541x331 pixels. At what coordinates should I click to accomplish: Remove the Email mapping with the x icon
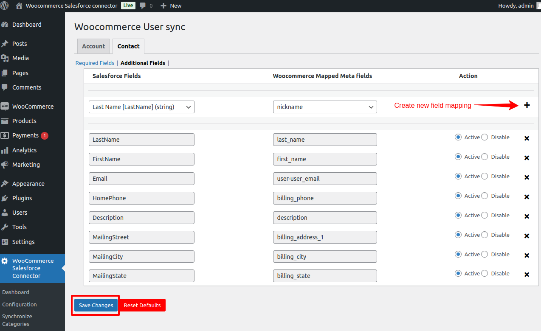tap(527, 177)
